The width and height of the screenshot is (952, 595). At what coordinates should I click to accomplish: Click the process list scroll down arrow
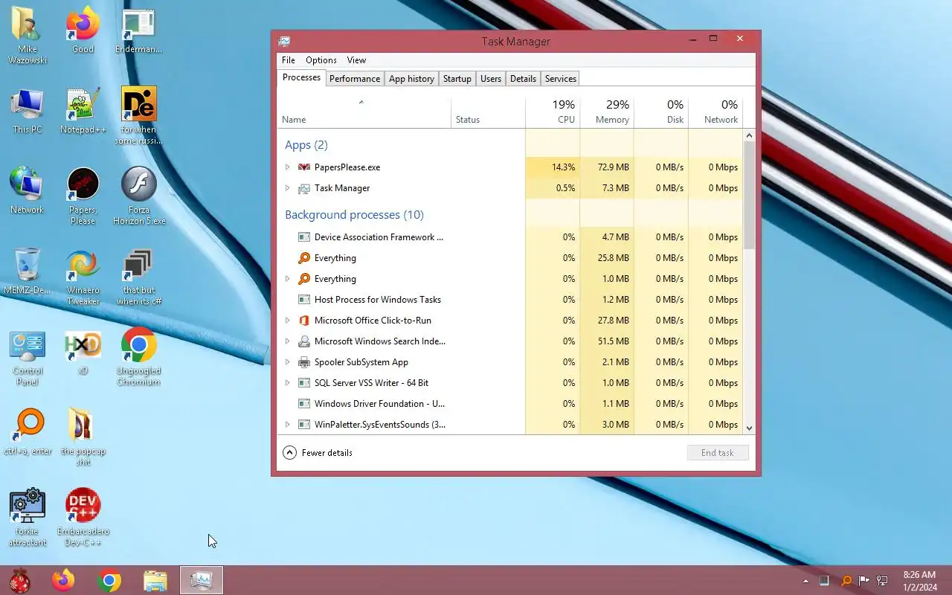tap(749, 428)
